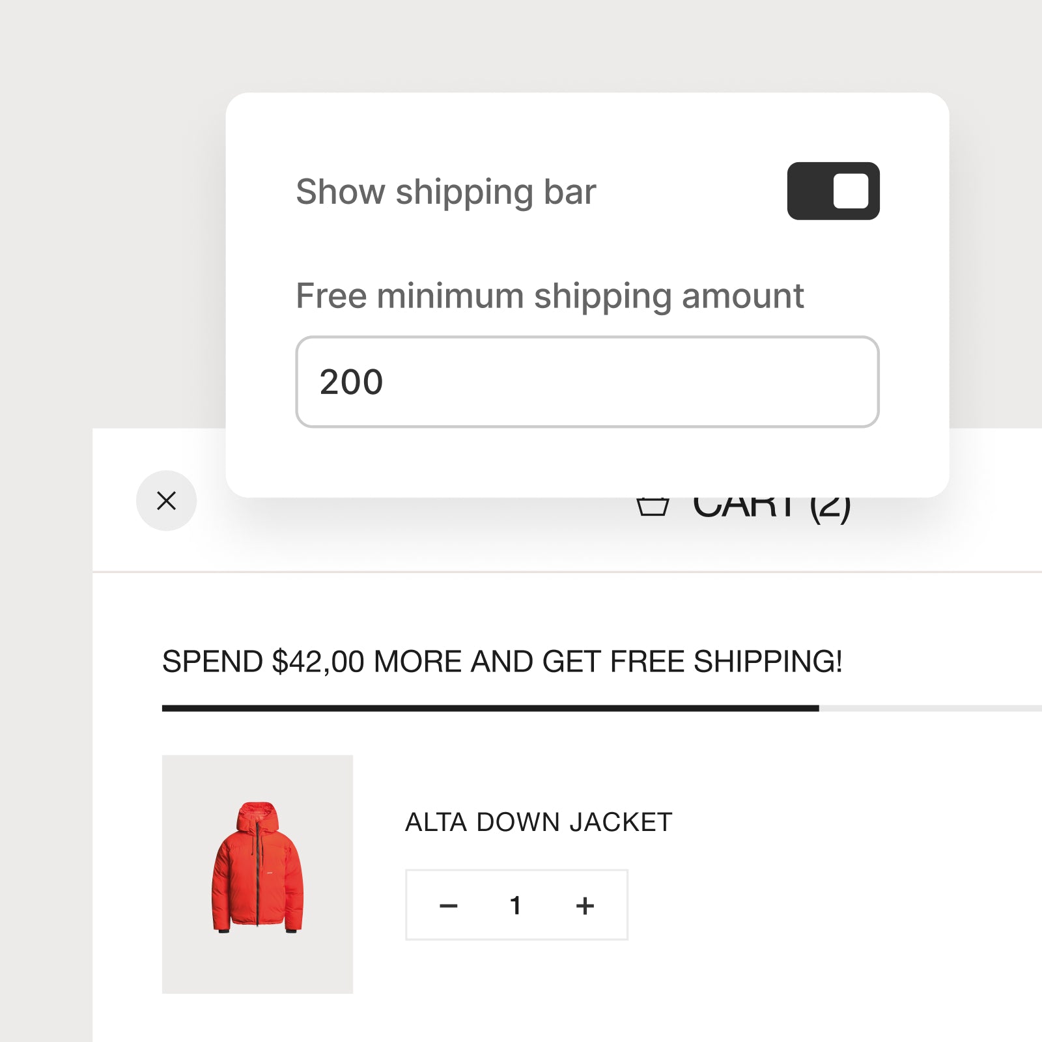The image size is (1042, 1042).
Task: Close the cart drawer with the X
Action: [166, 500]
